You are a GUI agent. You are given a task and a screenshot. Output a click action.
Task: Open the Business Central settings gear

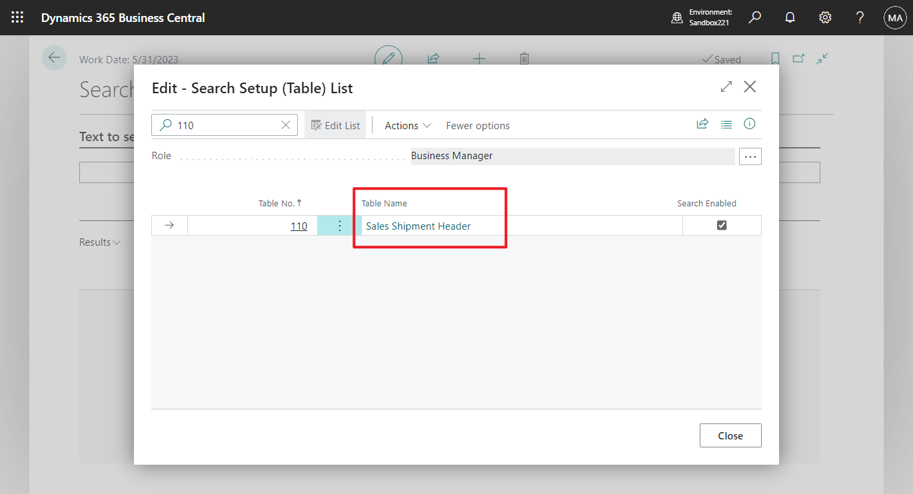click(x=824, y=17)
